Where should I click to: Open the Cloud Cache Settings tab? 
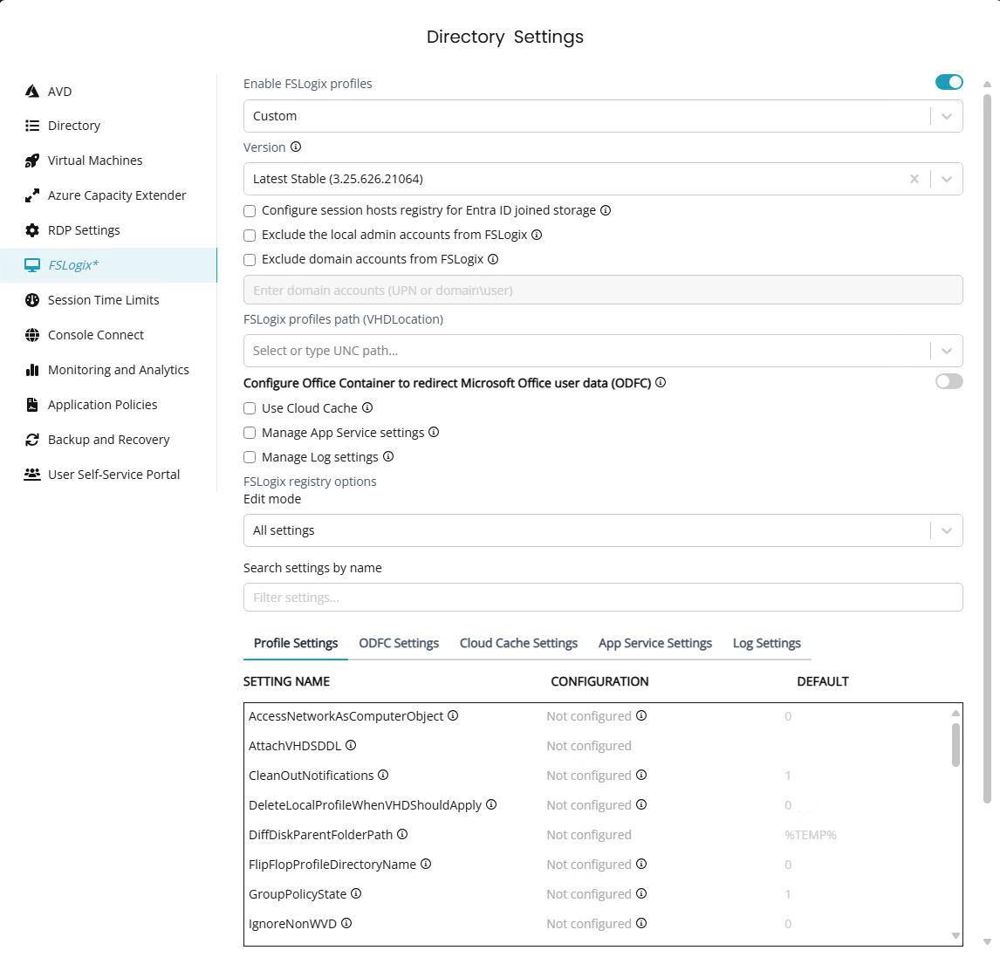(518, 643)
